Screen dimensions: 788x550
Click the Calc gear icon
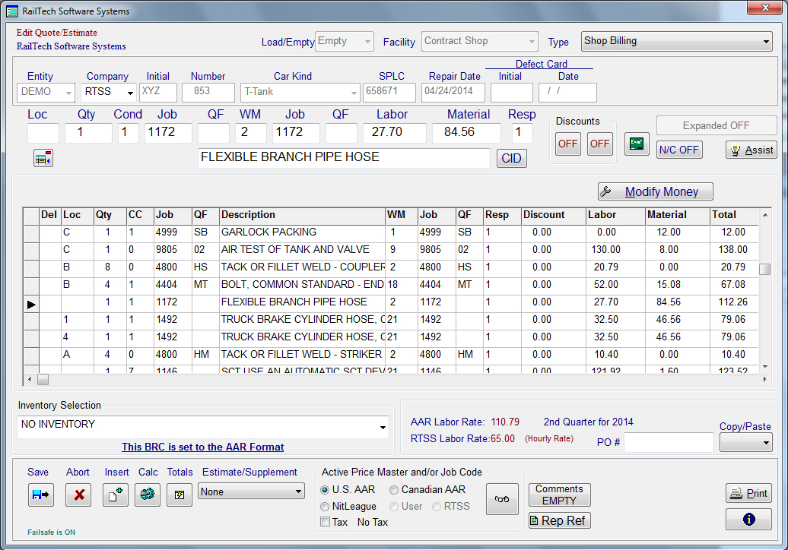[148, 495]
